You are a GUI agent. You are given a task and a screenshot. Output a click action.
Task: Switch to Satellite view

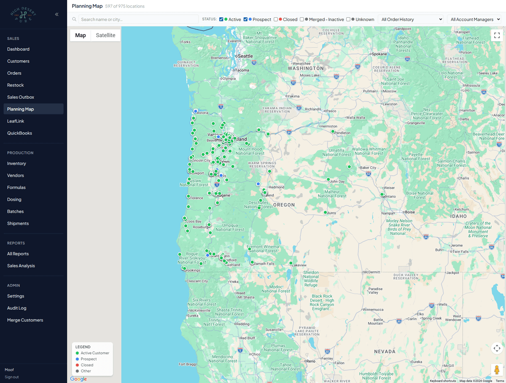tap(105, 35)
